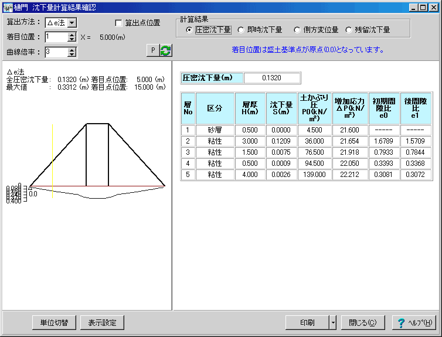Click the yellow focus position line in diagram

52,161
